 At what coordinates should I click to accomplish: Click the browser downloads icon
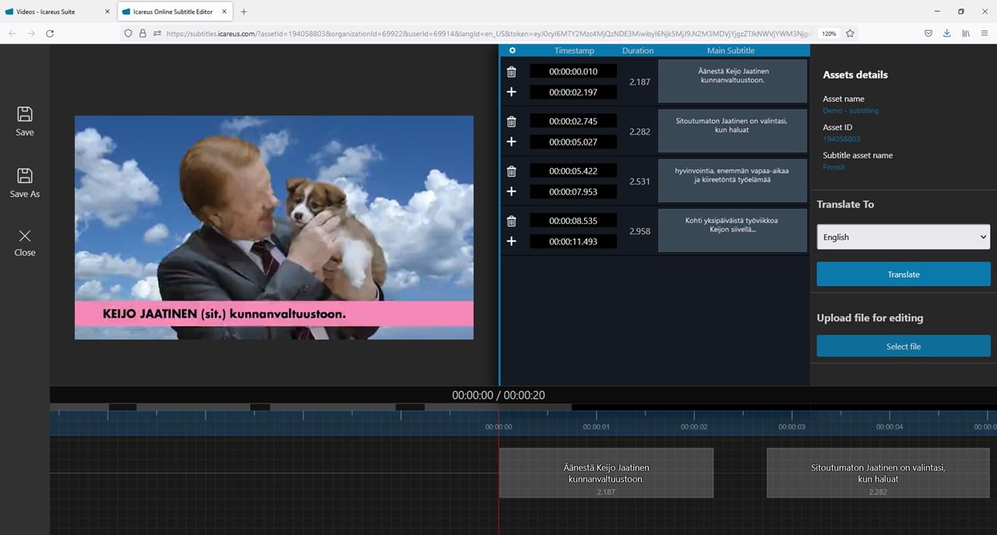(x=947, y=33)
